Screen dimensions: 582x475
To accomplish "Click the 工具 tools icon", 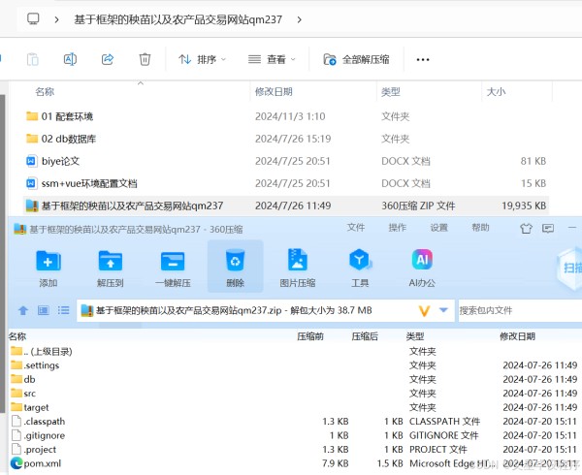I will pos(360,268).
